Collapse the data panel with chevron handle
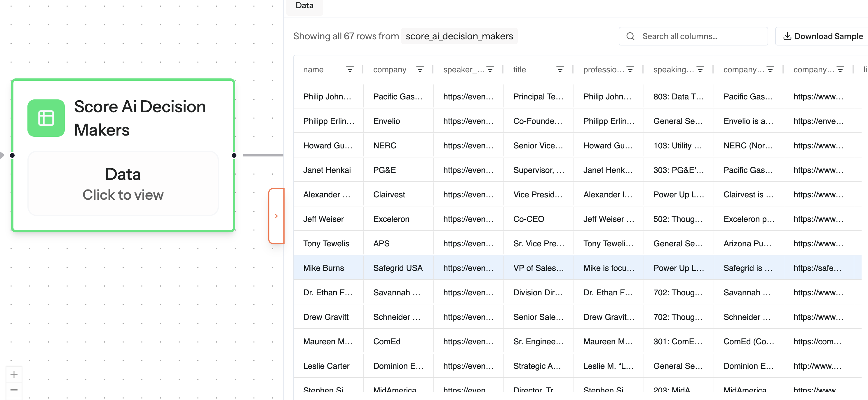The image size is (868, 400). click(276, 216)
